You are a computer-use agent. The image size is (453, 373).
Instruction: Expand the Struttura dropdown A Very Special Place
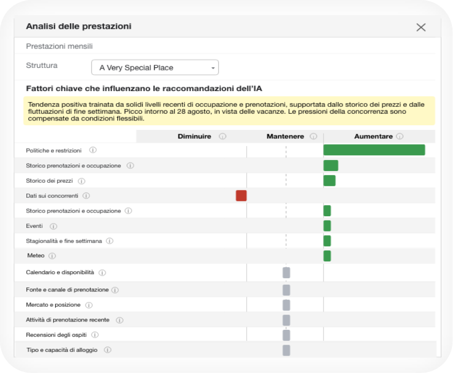[155, 68]
